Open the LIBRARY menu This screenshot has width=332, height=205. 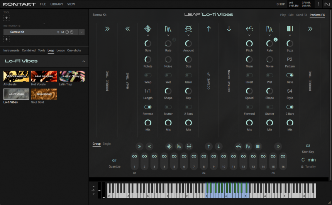coord(57,4)
